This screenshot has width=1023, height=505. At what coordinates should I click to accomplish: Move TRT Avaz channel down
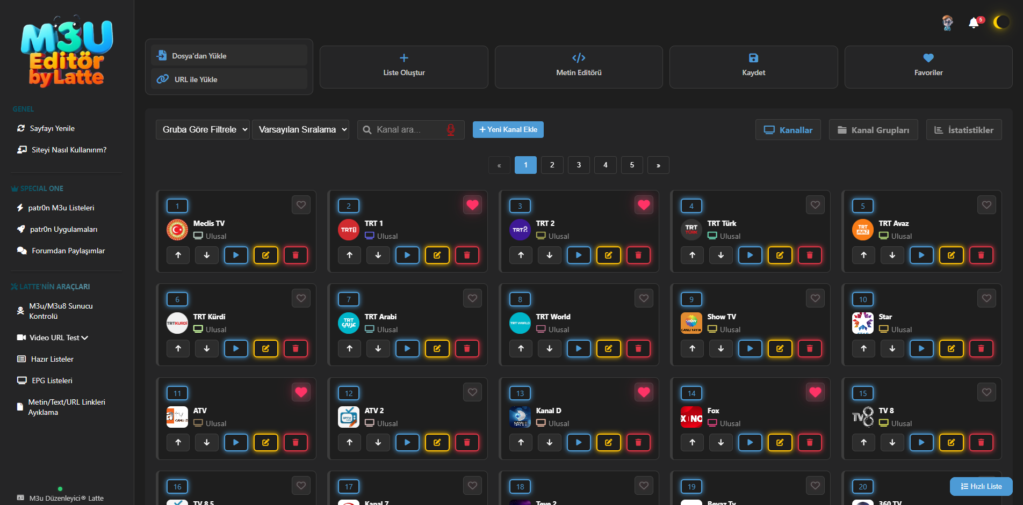click(892, 255)
